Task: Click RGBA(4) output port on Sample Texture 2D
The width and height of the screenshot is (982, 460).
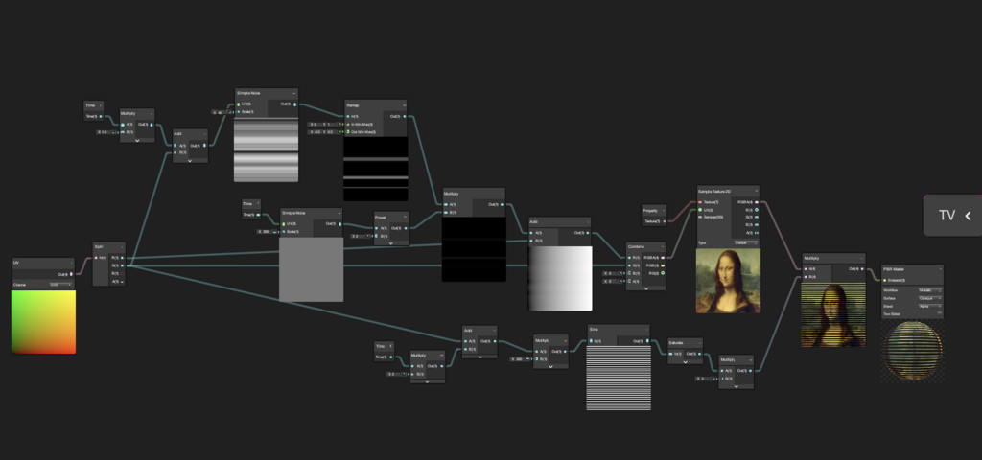Action: [757, 202]
